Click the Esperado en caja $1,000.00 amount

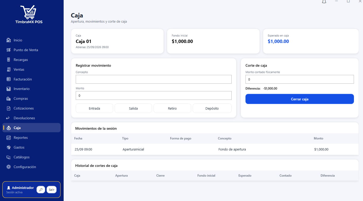278,41
